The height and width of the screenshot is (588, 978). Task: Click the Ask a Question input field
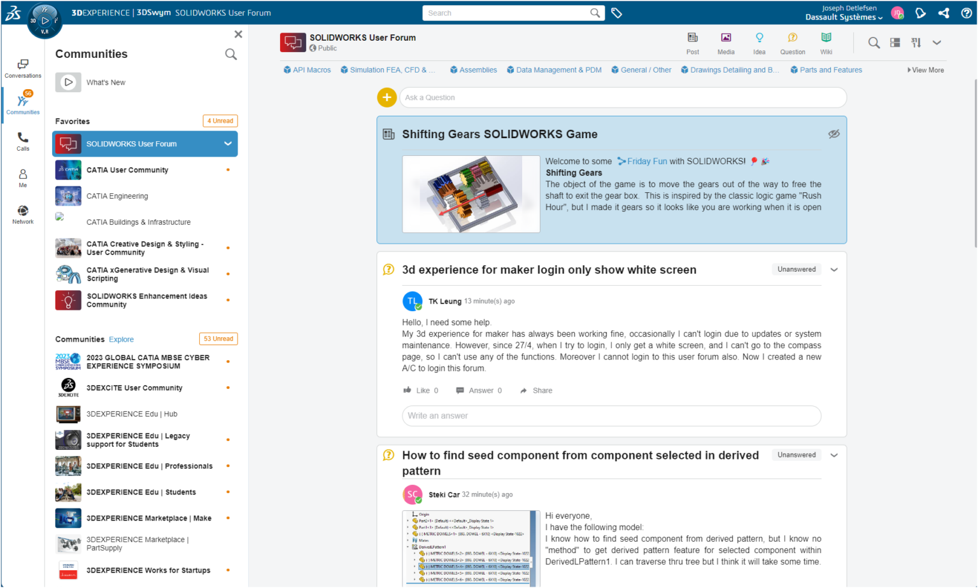coord(622,97)
